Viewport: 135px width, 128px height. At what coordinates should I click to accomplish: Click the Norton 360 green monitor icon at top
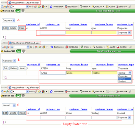(x=18, y=11)
